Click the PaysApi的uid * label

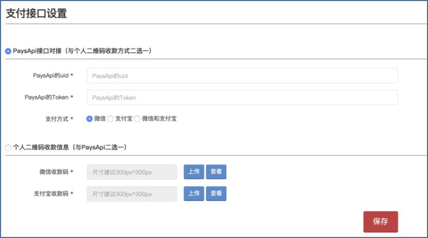[x=53, y=75]
